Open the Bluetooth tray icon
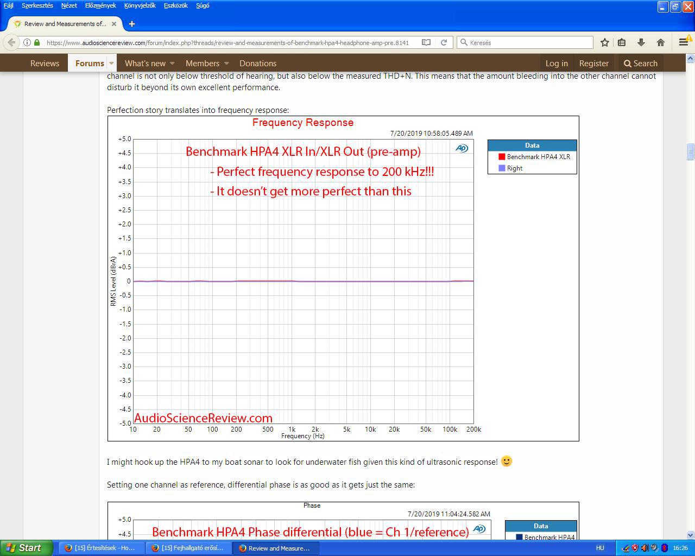This screenshot has width=695, height=556. tap(664, 548)
